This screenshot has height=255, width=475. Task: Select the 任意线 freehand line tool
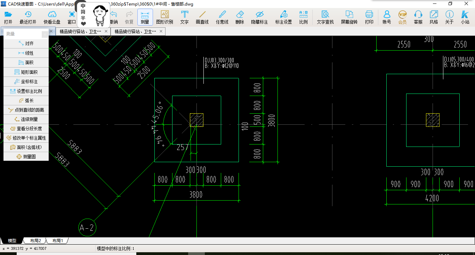(222, 17)
